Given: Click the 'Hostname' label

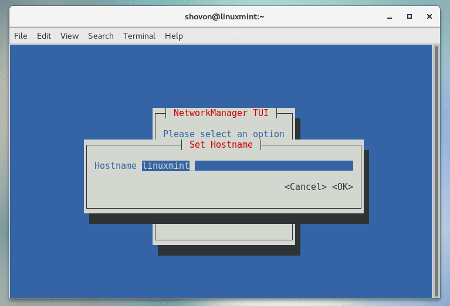Looking at the screenshot, I should click(x=116, y=166).
